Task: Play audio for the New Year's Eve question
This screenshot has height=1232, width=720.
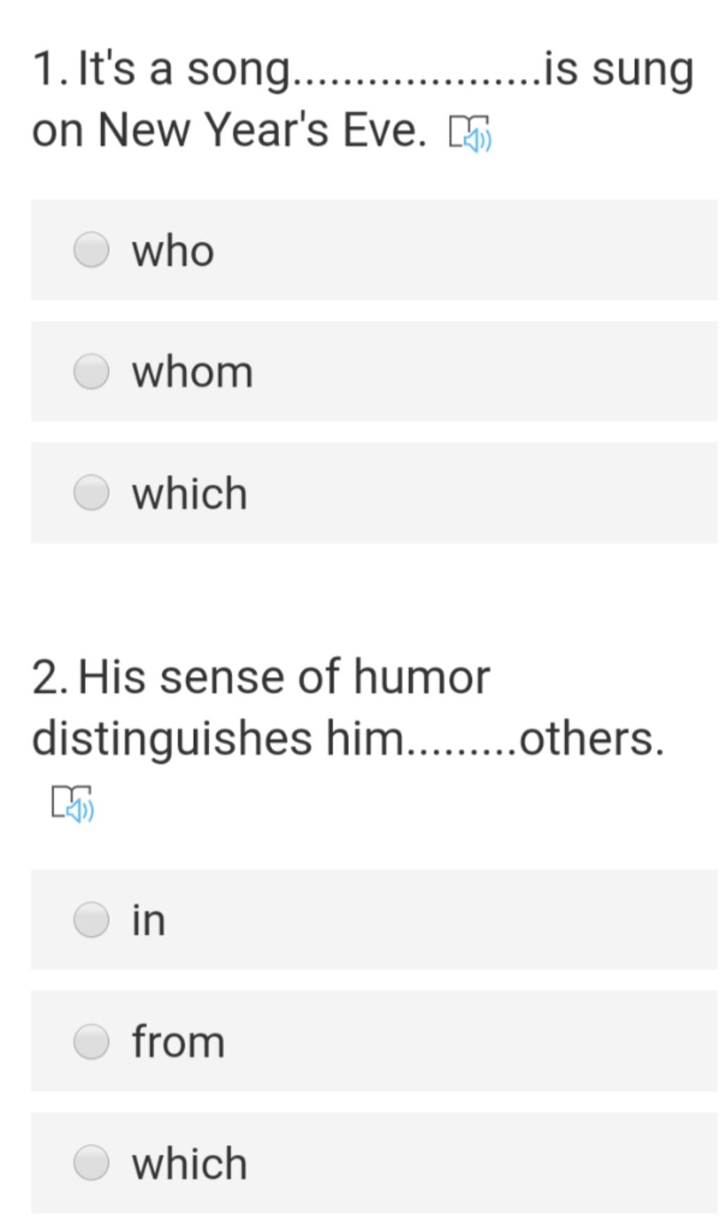Action: click(470, 134)
